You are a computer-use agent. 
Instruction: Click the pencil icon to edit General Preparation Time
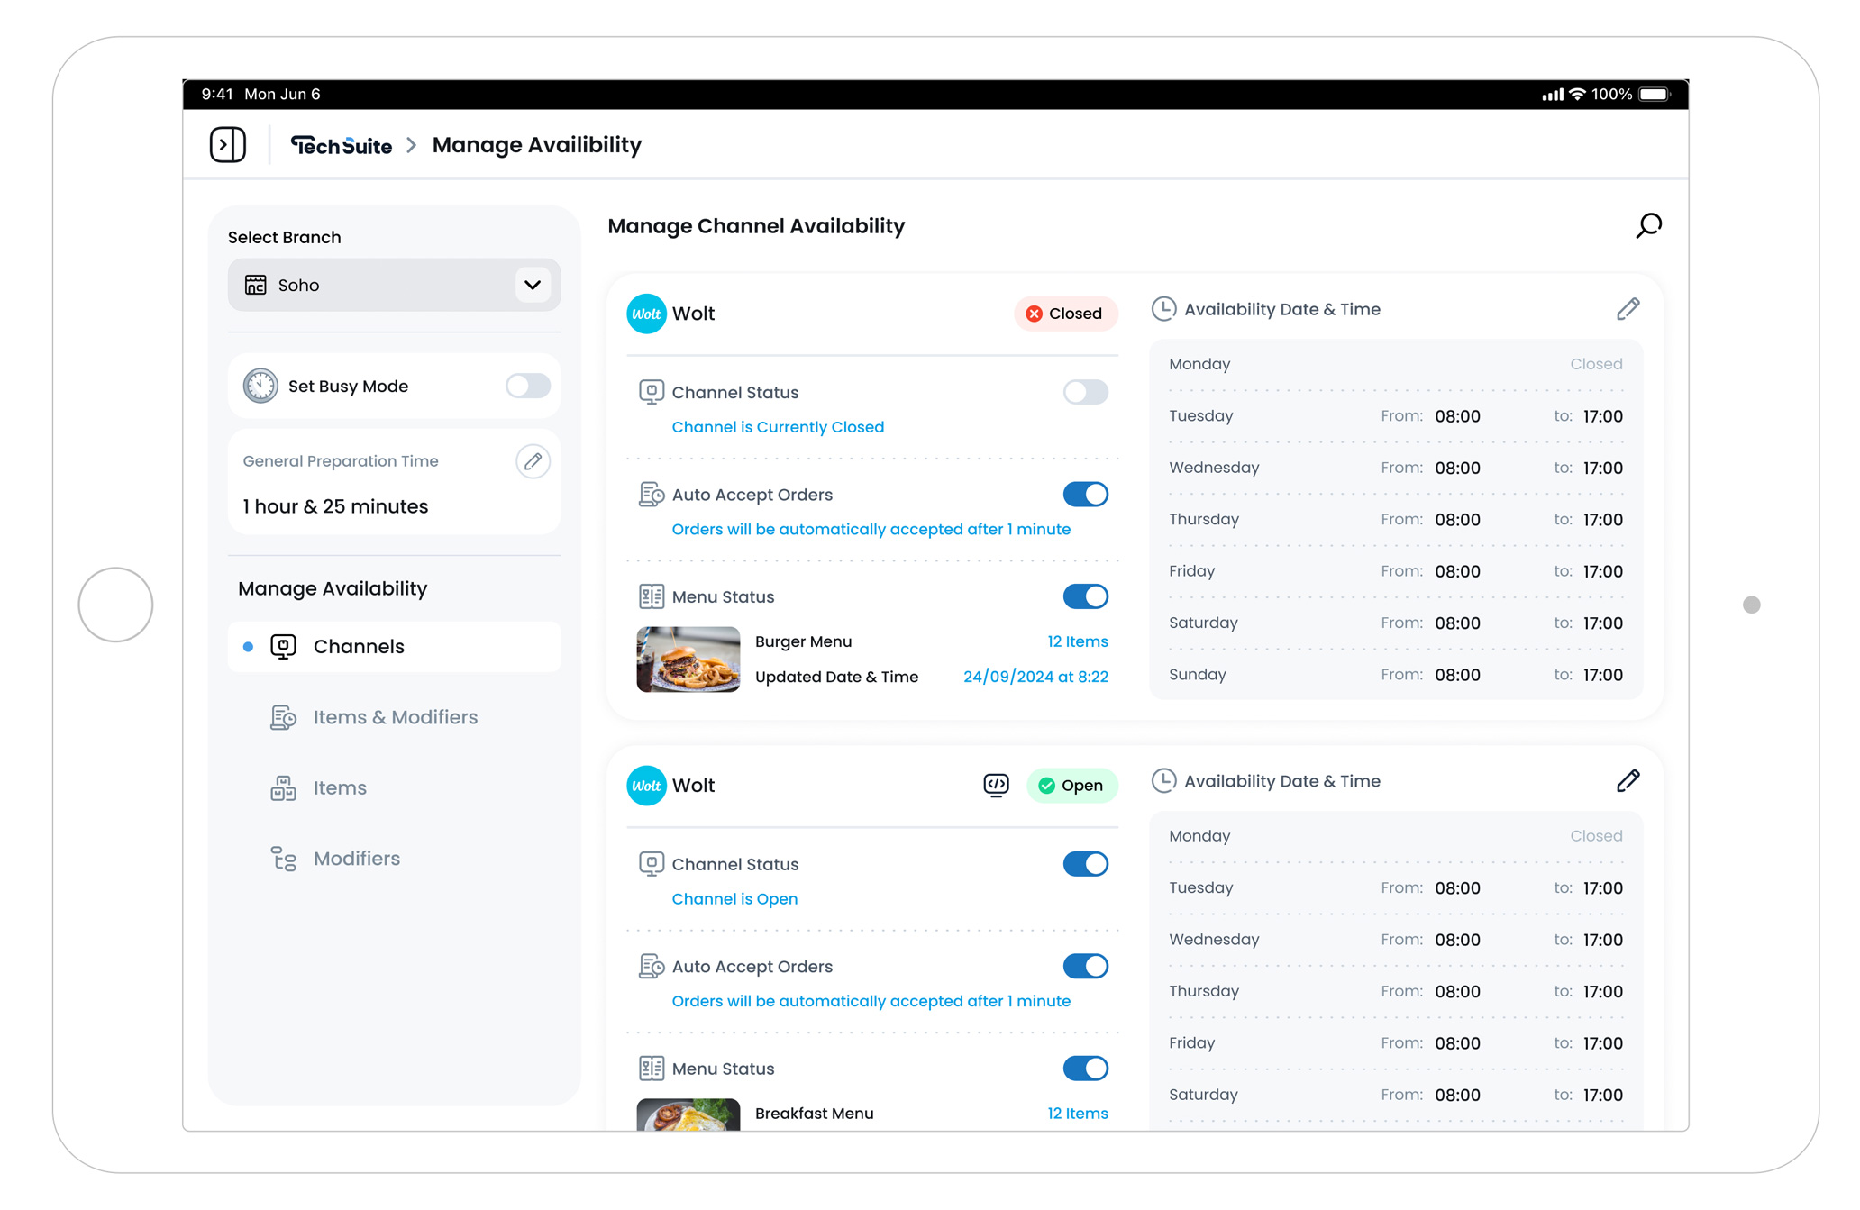click(x=533, y=460)
